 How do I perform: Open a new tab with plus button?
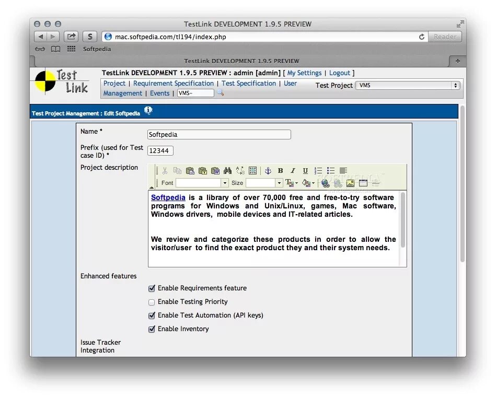[x=457, y=61]
